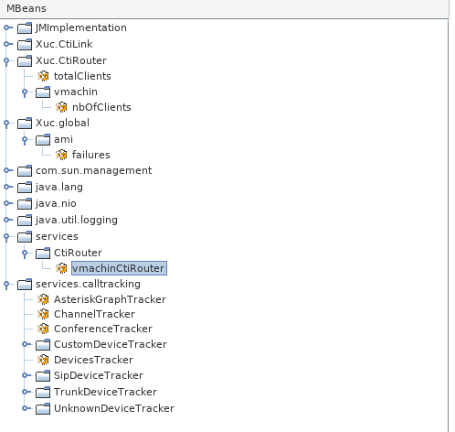The width and height of the screenshot is (455, 432).
Task: Click the java.nio folder icon
Action: (x=25, y=203)
